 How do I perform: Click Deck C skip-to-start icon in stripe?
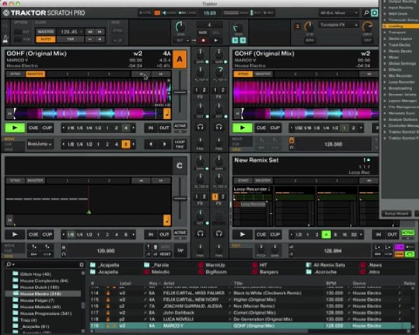point(10,220)
